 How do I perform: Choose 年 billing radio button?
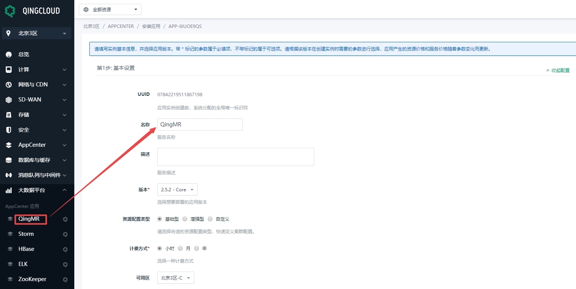point(197,248)
